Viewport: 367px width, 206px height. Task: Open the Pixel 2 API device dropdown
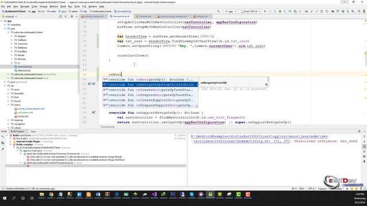[251, 11]
